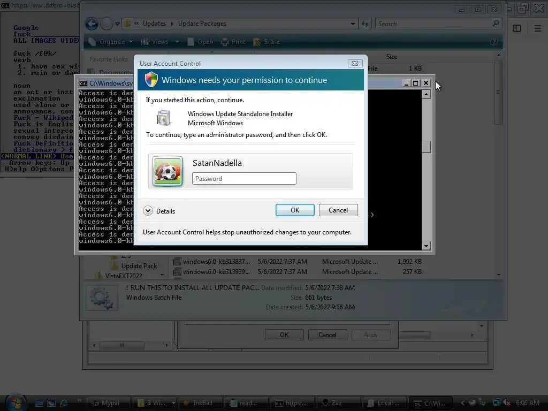Click Open in the Explorer toolbar
Viewport: 548px width, 411px height.
(200, 42)
